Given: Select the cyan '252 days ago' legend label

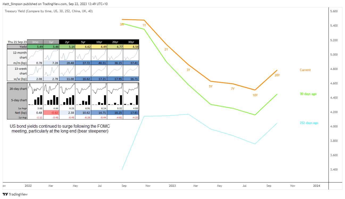Looking at the screenshot, I should (309, 123).
